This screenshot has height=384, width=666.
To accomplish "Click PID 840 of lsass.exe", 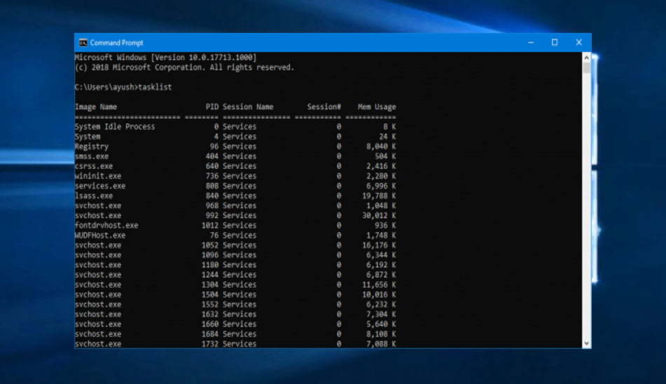I will point(212,196).
